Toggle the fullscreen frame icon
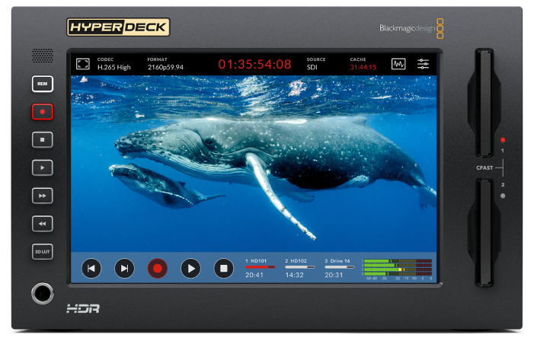 (83, 64)
